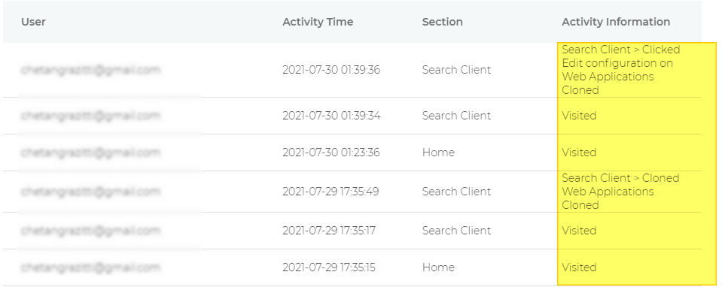The image size is (722, 287).
Task: Click blurred user email in first row
Action: 90,70
